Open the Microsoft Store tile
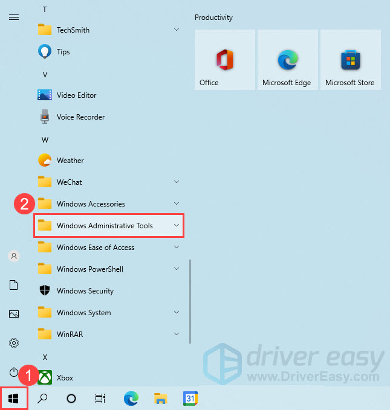 351,60
